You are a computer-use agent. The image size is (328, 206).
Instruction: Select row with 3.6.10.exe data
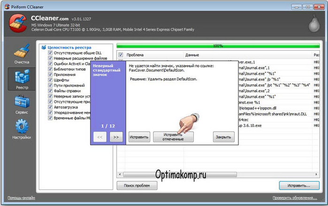279,125
